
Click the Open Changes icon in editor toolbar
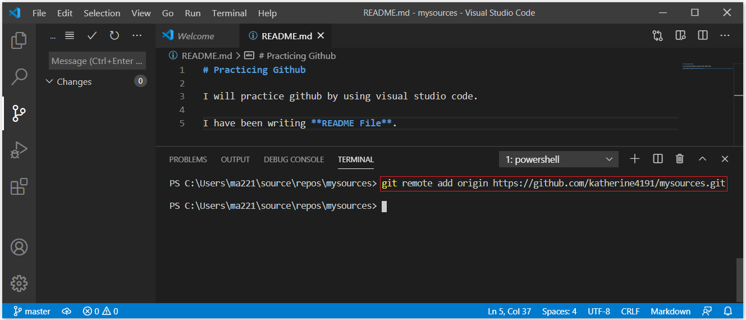point(658,35)
